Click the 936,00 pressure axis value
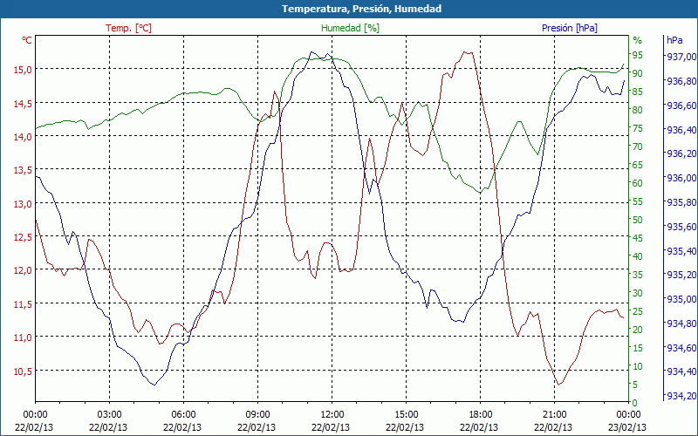This screenshot has height=436, width=698. click(x=681, y=178)
